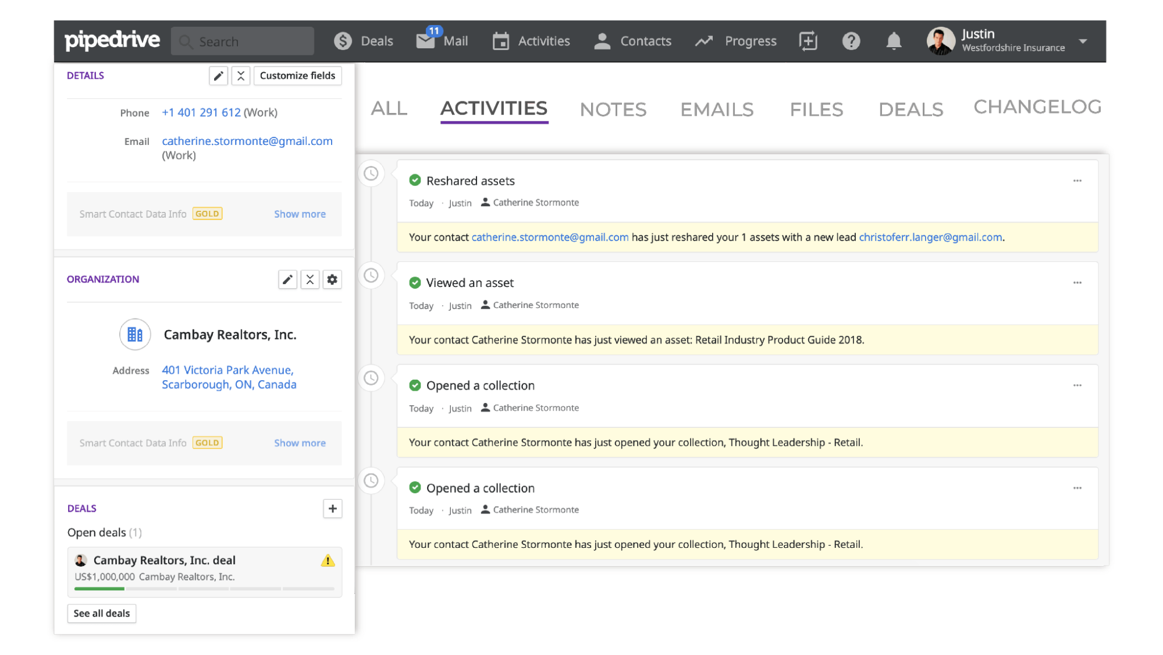Open the Deals menu
Screen dimensions: 1163x655
click(x=364, y=41)
